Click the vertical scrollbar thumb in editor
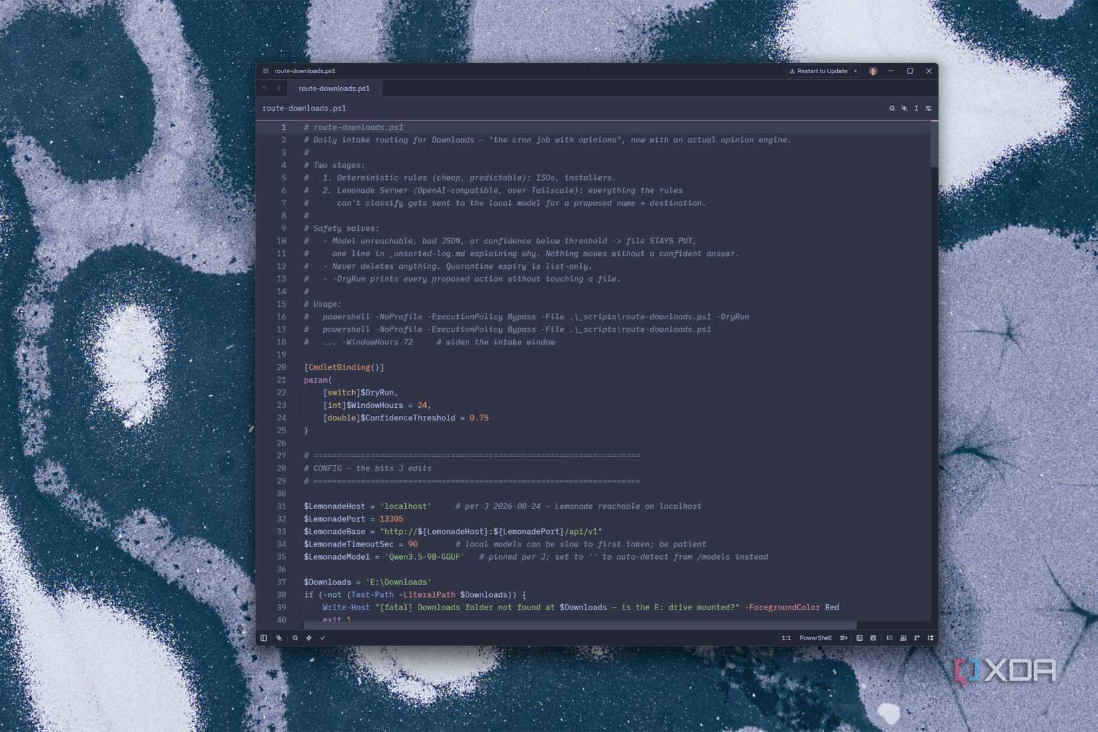 [934, 144]
